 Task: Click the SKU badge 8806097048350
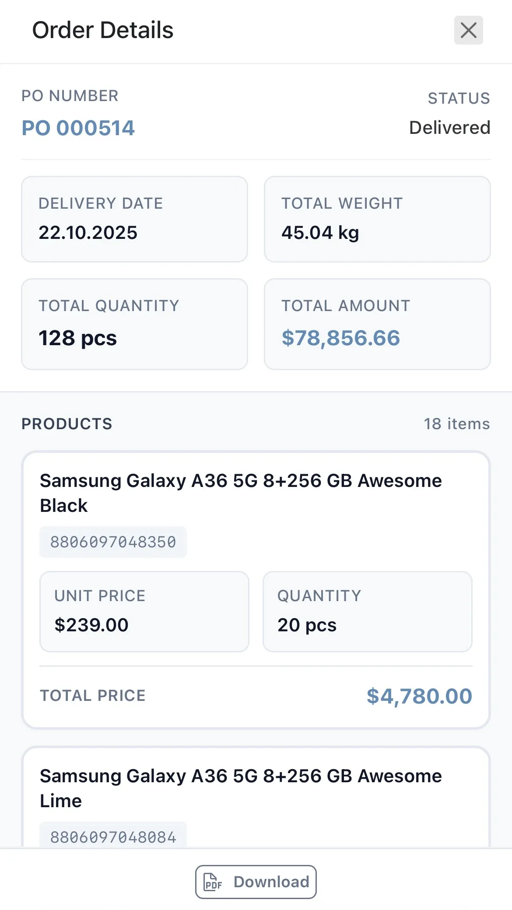click(x=113, y=542)
